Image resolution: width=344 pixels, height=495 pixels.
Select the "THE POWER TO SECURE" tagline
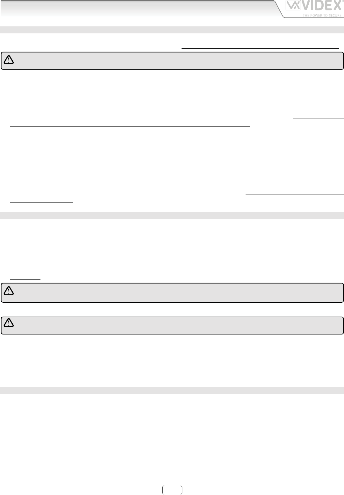321,15
